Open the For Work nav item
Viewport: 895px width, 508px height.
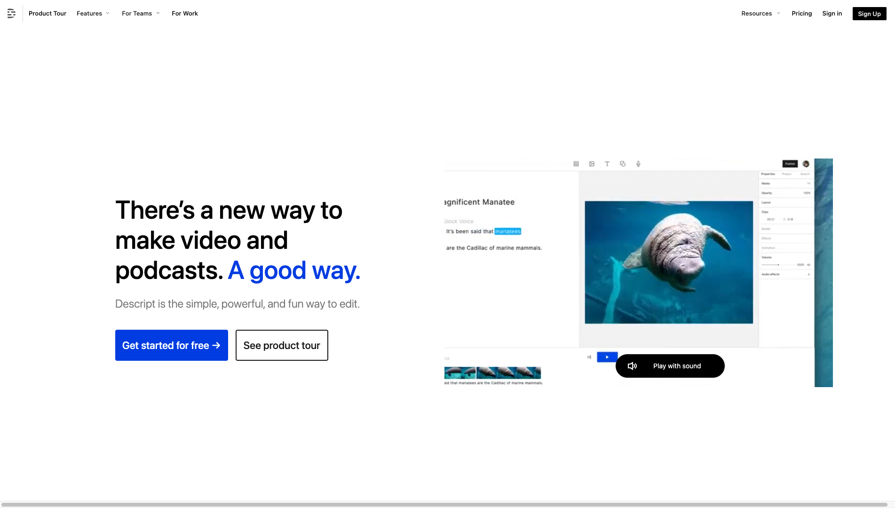click(185, 14)
